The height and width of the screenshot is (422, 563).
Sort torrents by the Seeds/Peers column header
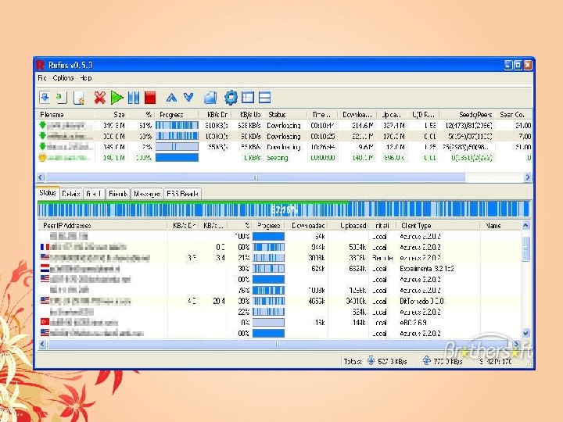[467, 115]
